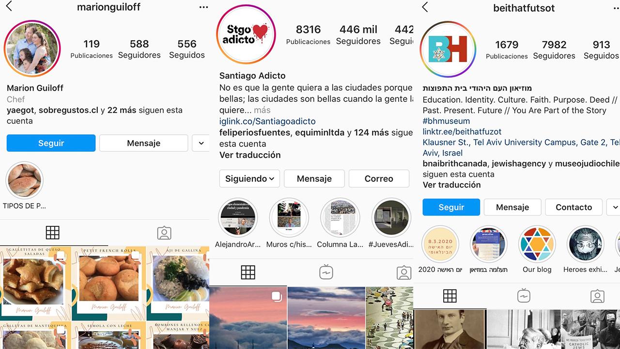View the Stgo adicto profile picture story

tap(246, 35)
